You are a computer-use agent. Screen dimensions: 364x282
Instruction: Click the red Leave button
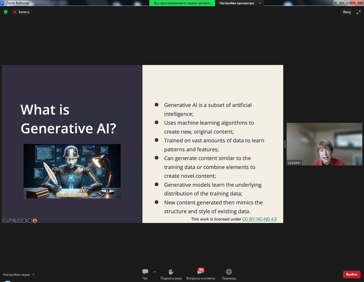352,274
